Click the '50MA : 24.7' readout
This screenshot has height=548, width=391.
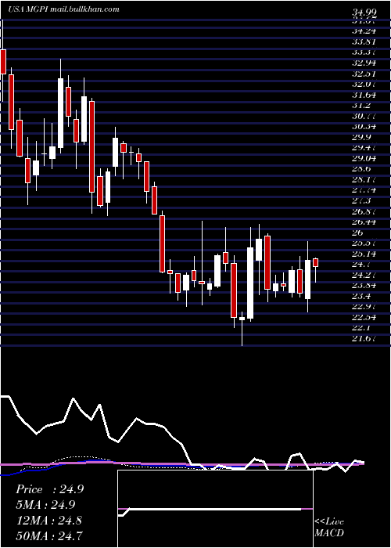click(x=49, y=535)
